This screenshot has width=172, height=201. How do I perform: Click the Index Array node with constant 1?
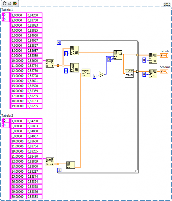[75, 50]
